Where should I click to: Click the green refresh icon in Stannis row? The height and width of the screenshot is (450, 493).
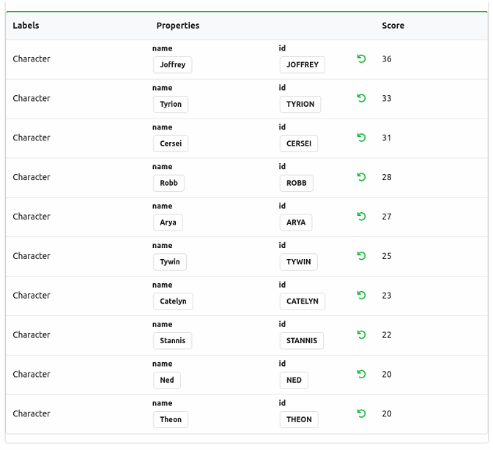click(361, 334)
